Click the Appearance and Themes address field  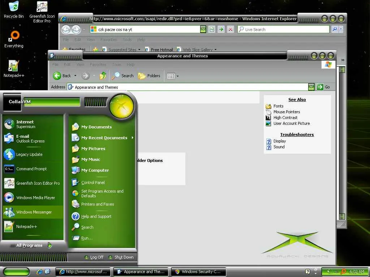188,87
